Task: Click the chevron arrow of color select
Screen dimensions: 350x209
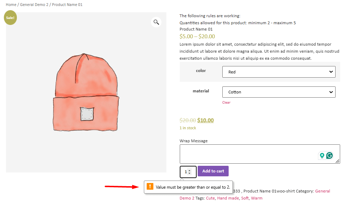Action: click(x=331, y=72)
